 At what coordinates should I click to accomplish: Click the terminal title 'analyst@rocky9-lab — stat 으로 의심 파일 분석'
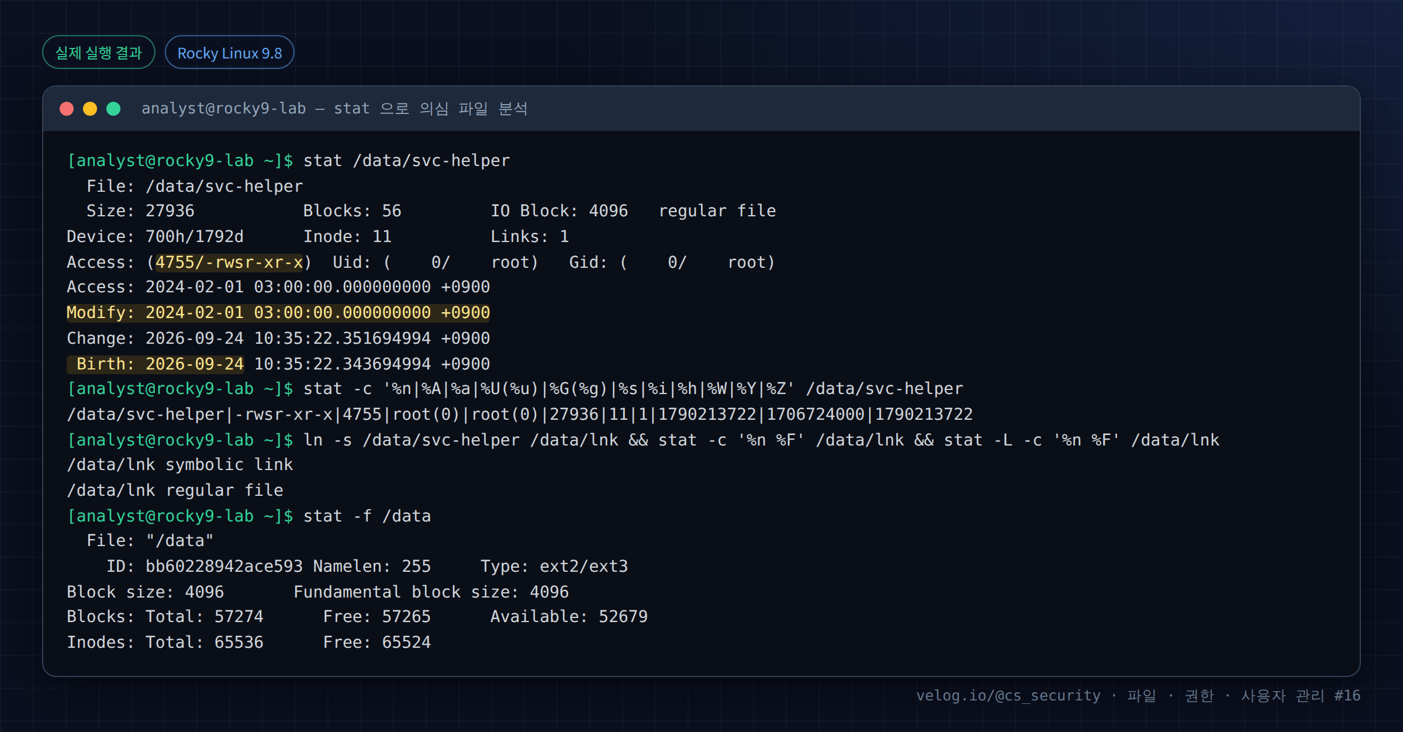[334, 109]
